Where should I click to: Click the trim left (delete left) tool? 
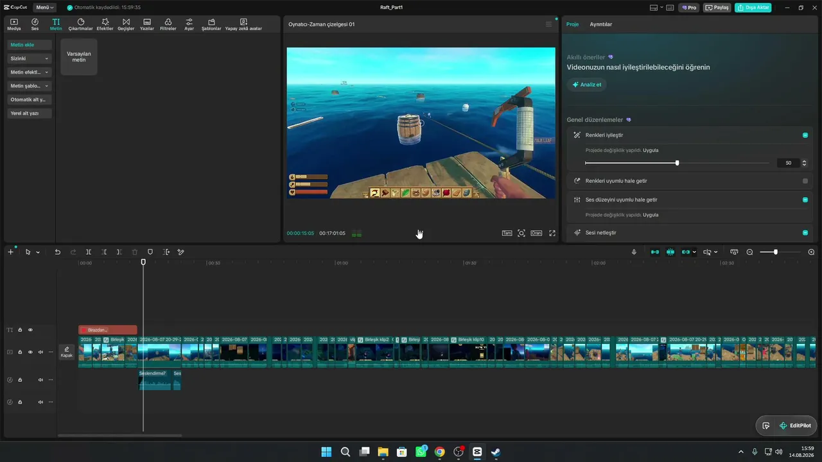(104, 252)
